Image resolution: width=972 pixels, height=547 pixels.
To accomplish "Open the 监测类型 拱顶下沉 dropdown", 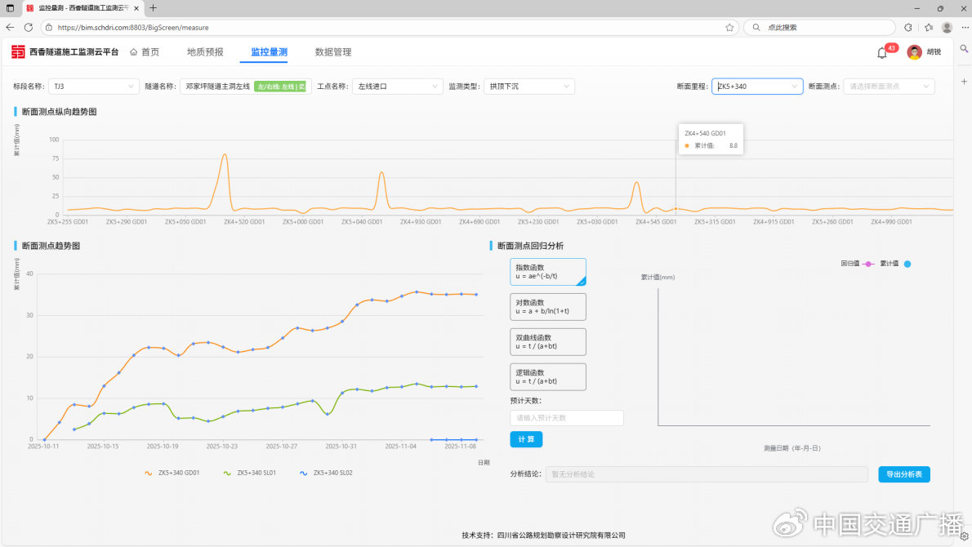I will [x=529, y=86].
